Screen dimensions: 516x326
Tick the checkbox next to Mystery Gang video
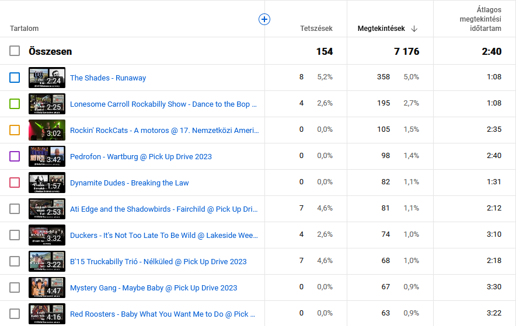(15, 288)
